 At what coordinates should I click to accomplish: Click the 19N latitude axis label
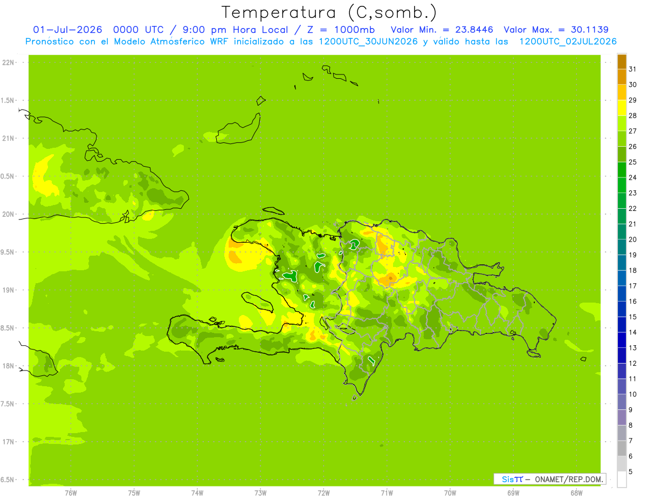[8, 290]
